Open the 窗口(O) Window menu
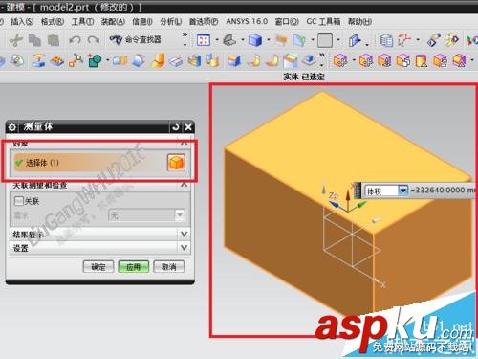The width and height of the screenshot is (478, 359). coord(287,22)
